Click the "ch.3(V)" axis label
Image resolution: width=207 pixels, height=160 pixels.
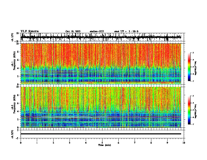(x=13, y=134)
